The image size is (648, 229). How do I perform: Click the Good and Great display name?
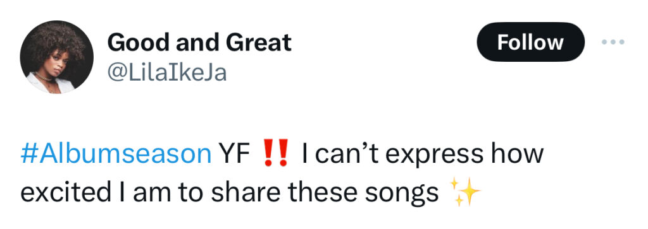point(199,42)
